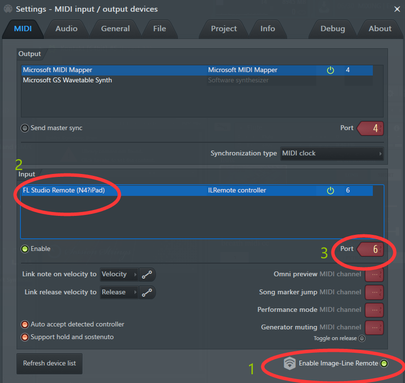Open Link note on velocity Velocity dropdown
This screenshot has width=405, height=383.
119,274
